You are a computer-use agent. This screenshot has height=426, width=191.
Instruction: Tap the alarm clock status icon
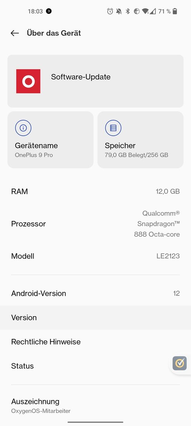click(x=110, y=11)
